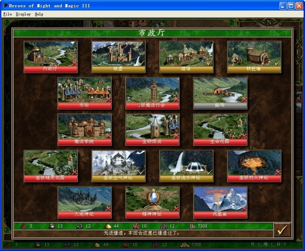
Task: Click the date text 月:1, 周:1, 日:7
Action: 269,244
